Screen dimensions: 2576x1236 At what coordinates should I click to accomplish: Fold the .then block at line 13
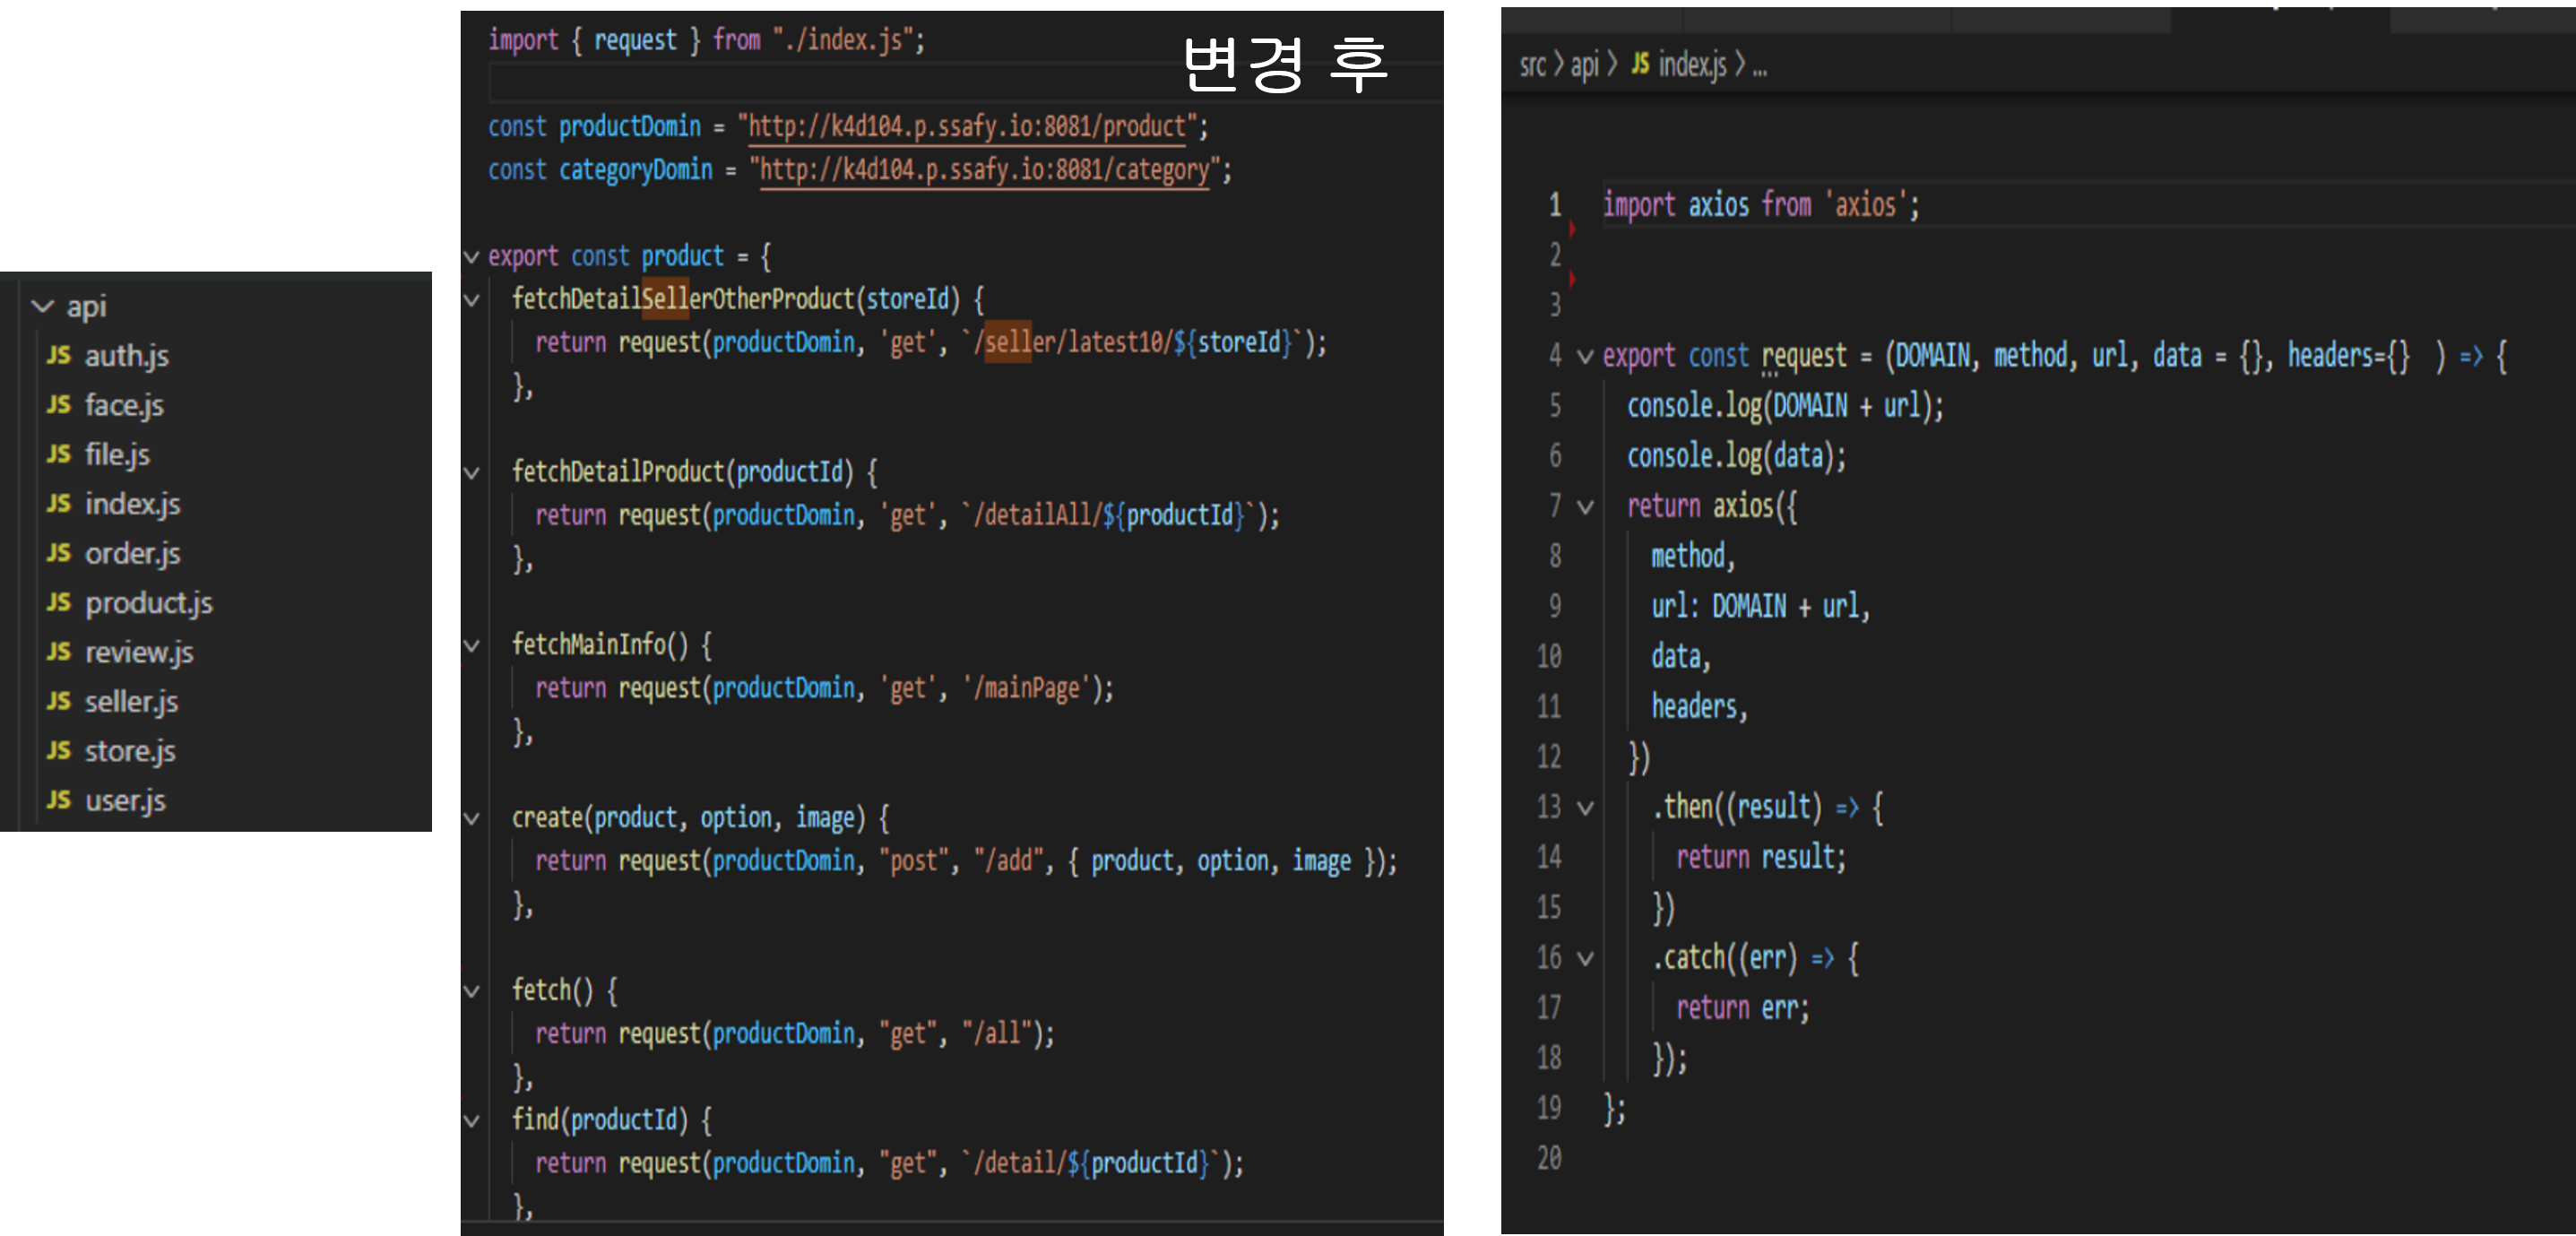pyautogui.click(x=1585, y=807)
